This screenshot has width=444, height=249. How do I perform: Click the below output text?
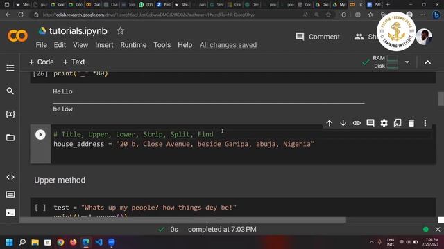pyautogui.click(x=62, y=109)
